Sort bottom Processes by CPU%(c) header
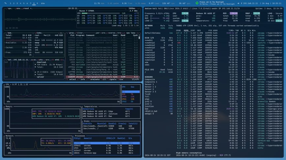The image size is (286, 160). 111,138
